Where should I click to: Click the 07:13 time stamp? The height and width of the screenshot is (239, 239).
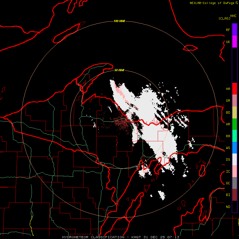173,237
